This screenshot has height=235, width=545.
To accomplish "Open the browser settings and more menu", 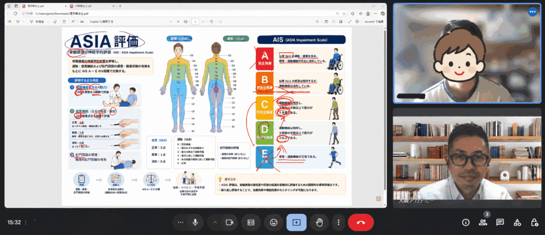I will 375,13.
